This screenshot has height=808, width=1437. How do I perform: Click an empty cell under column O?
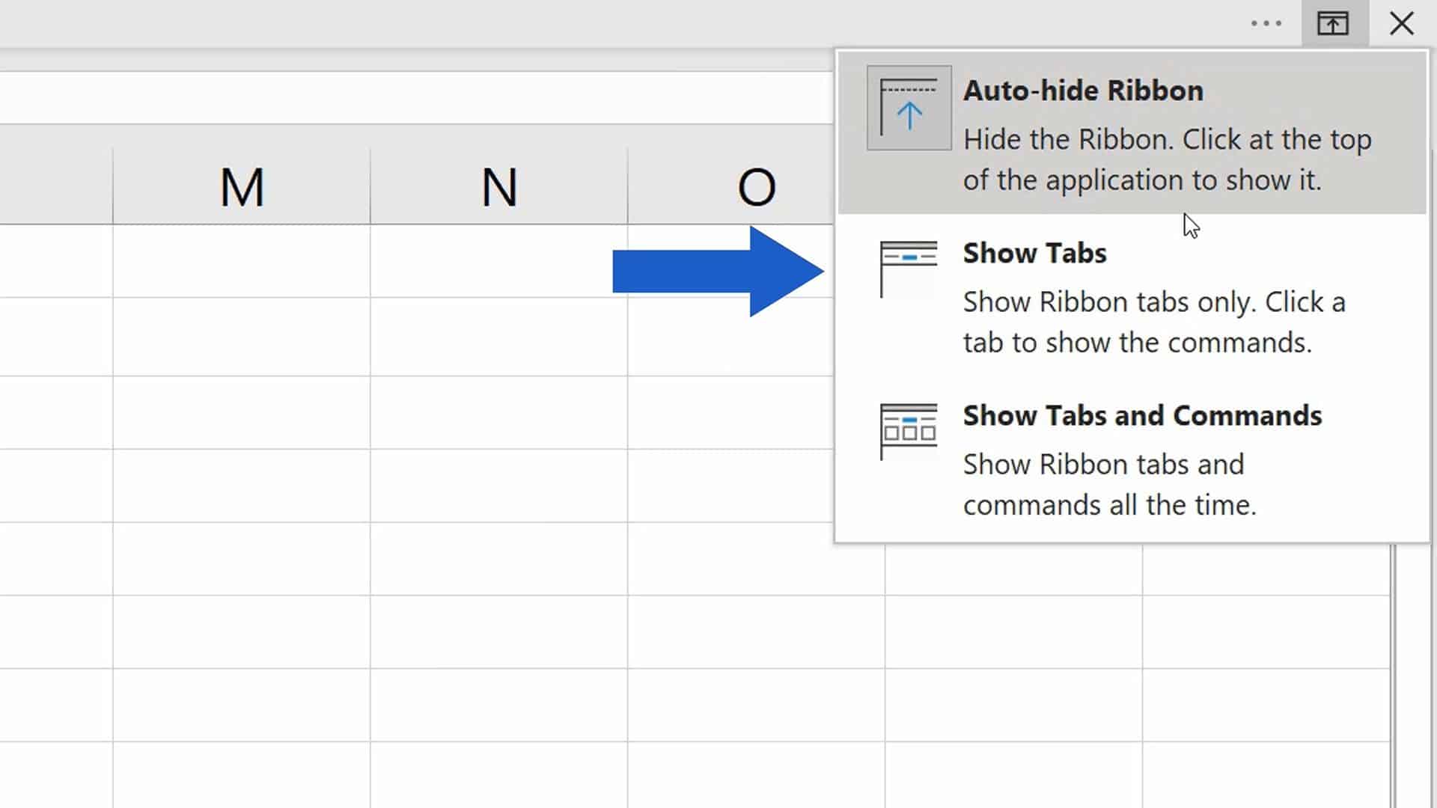(756, 636)
